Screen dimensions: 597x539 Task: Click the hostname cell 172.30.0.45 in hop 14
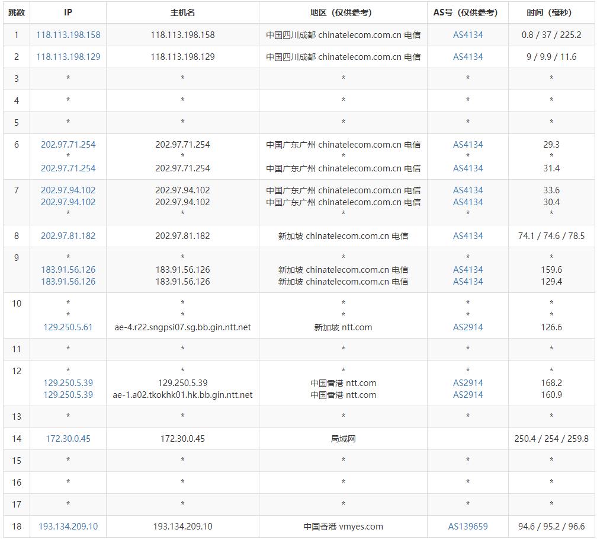pos(183,439)
